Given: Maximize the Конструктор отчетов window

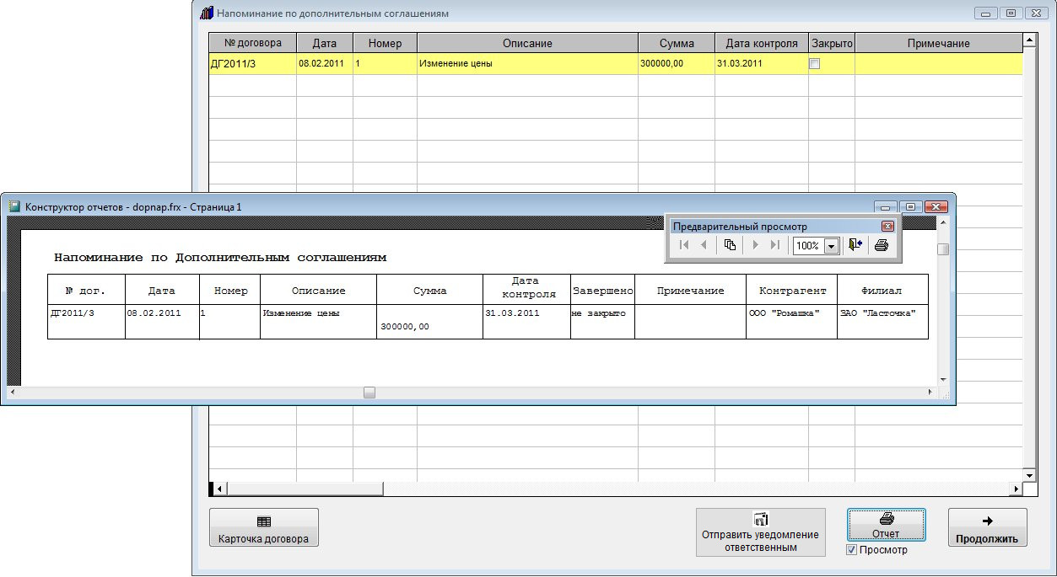Looking at the screenshot, I should (x=911, y=206).
